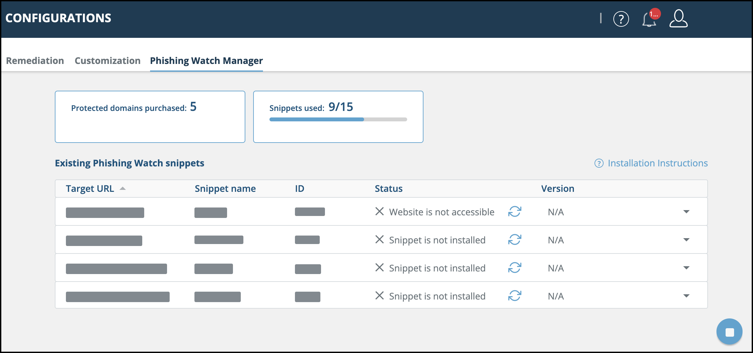Viewport: 753px width, 353px height.
Task: Open the Installation Instructions link
Action: (x=657, y=163)
